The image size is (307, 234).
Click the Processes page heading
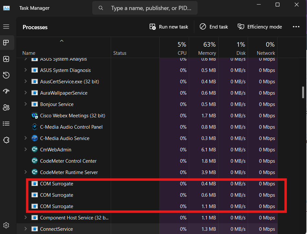pyautogui.click(x=35, y=27)
